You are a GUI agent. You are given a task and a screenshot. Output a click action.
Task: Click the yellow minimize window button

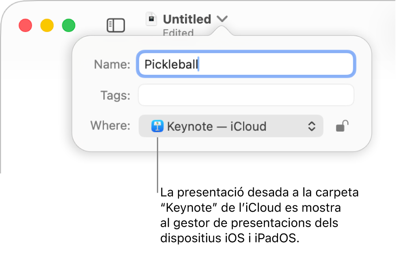(47, 25)
